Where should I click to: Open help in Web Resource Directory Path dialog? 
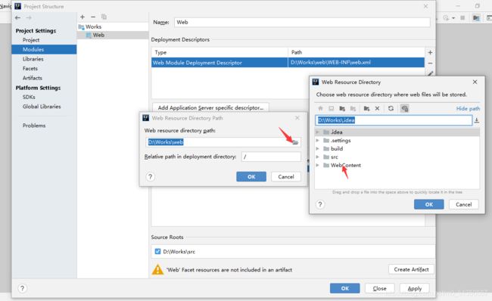(x=151, y=177)
